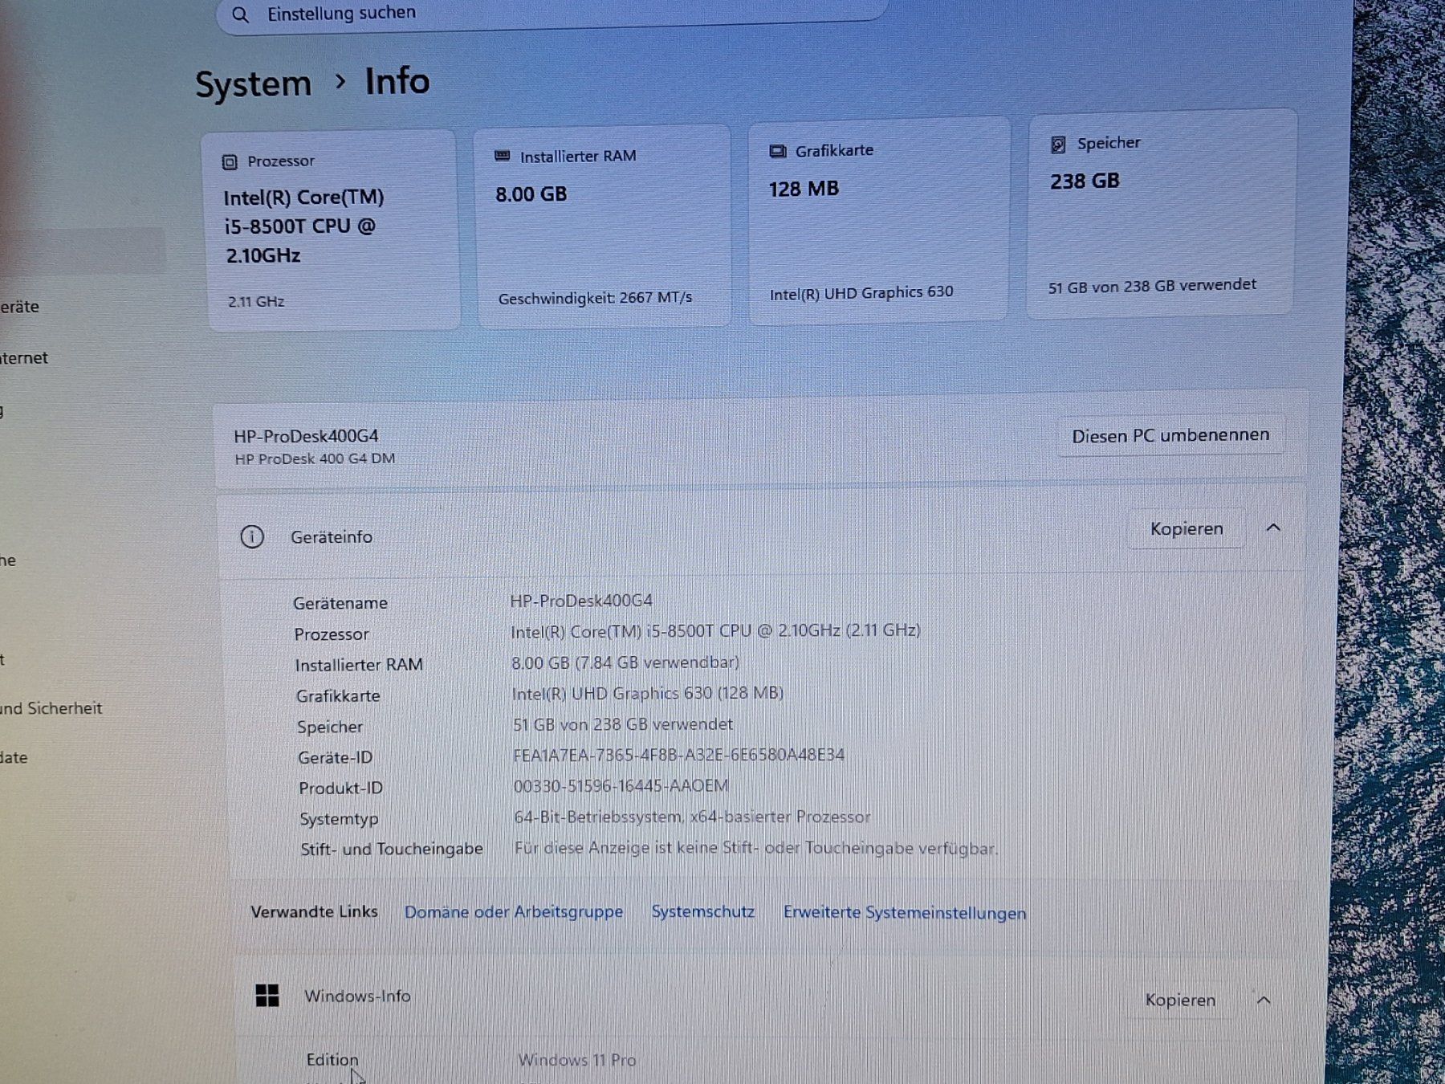Click the Produkt-ID value 00330-51596-16445-AAOEM
Screen dimensions: 1445x1084
[621, 785]
